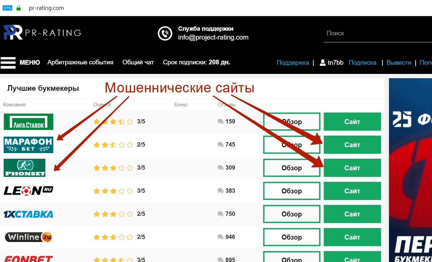Open Liga Stavok bookmaker logo
432x262 pixels.
click(x=28, y=122)
